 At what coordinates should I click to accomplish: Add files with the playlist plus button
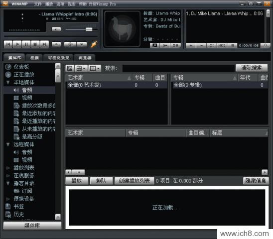pyautogui.click(x=191, y=45)
